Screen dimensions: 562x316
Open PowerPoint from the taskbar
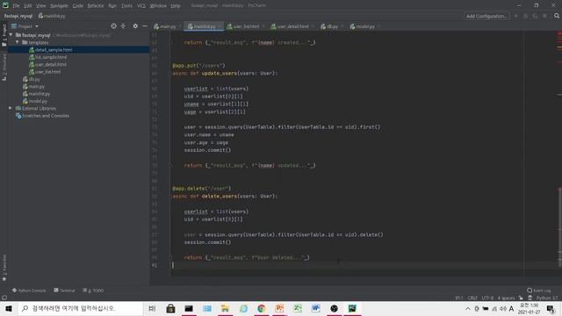[279, 308]
